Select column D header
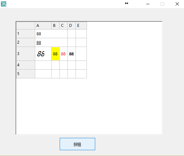Screen dimensions: 184x156 click(x=72, y=26)
